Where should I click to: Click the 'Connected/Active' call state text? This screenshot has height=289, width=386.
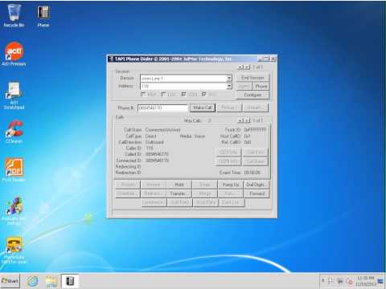pyautogui.click(x=162, y=130)
